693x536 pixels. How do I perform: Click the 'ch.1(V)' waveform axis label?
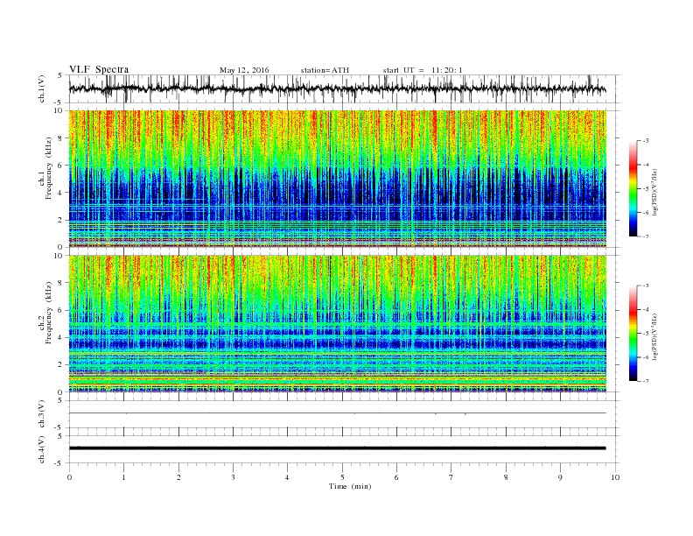coord(42,88)
